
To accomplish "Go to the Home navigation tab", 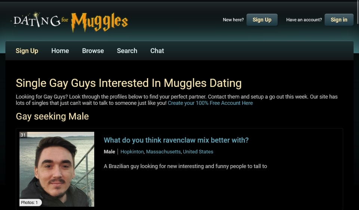I will coord(60,51).
